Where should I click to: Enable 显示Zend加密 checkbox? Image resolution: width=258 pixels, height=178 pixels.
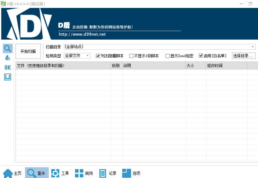[x=167, y=56]
